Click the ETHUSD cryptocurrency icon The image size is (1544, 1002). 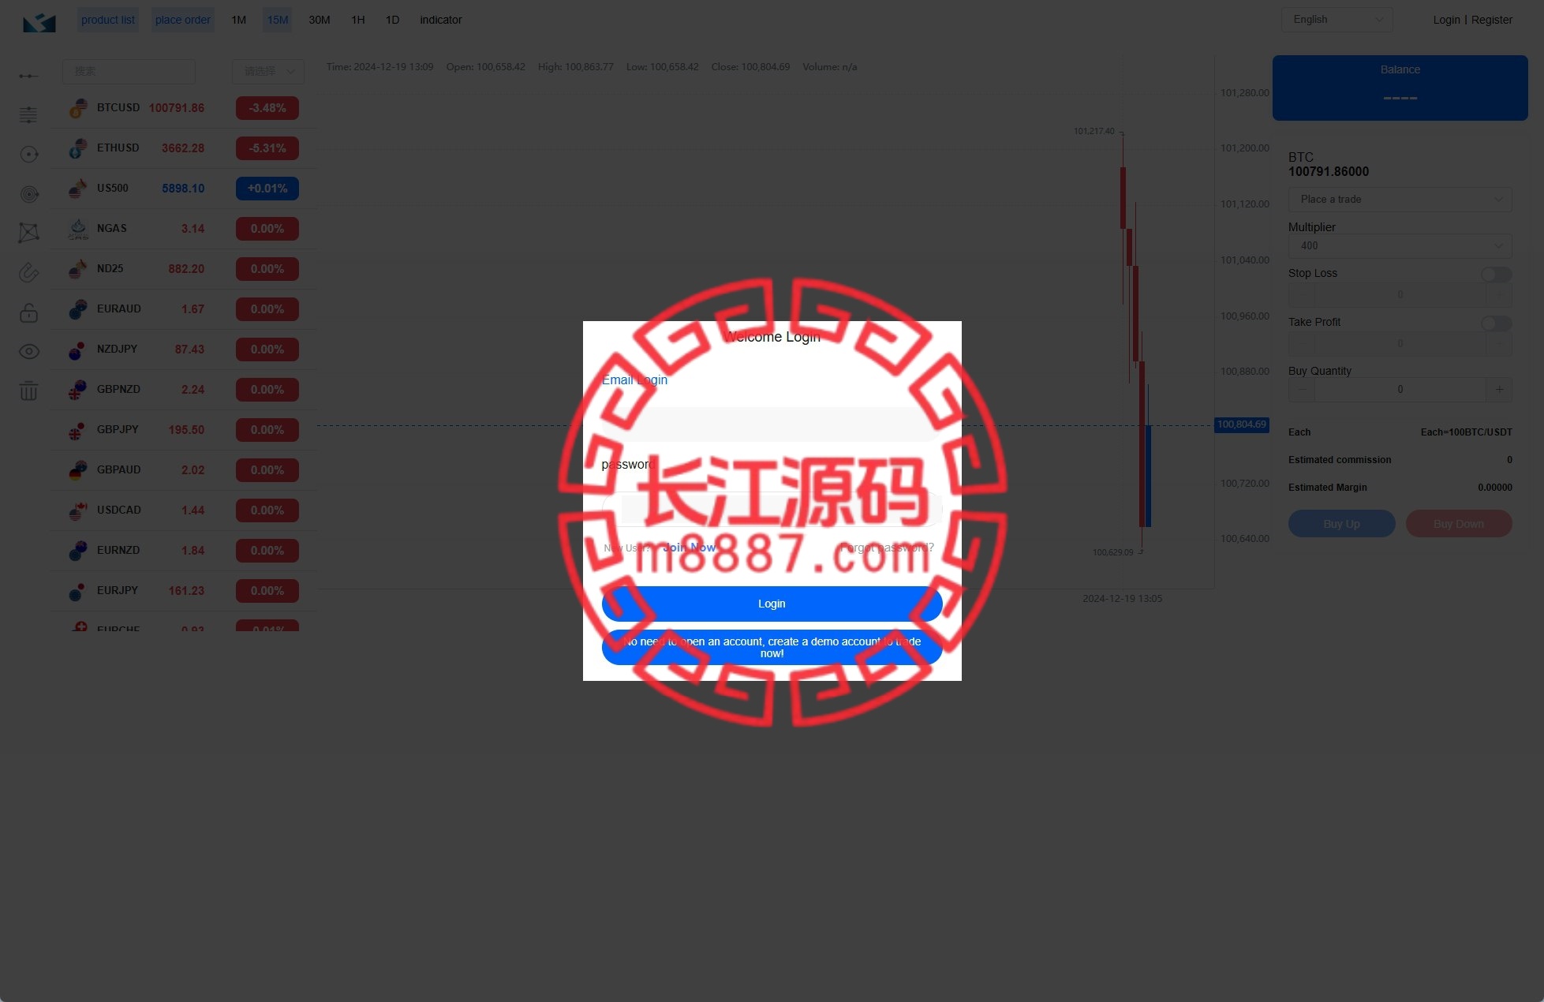pos(77,147)
